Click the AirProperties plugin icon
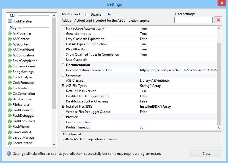Viewport: 228px width, 163px height. [x=10, y=33]
